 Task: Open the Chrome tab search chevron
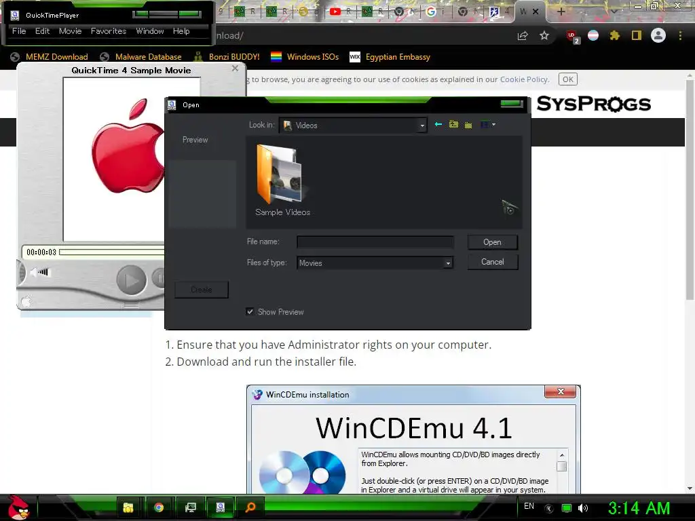click(x=614, y=12)
